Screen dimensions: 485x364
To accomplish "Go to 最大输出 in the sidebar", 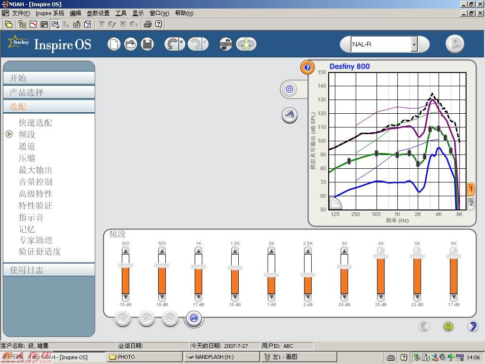I will (x=36, y=170).
